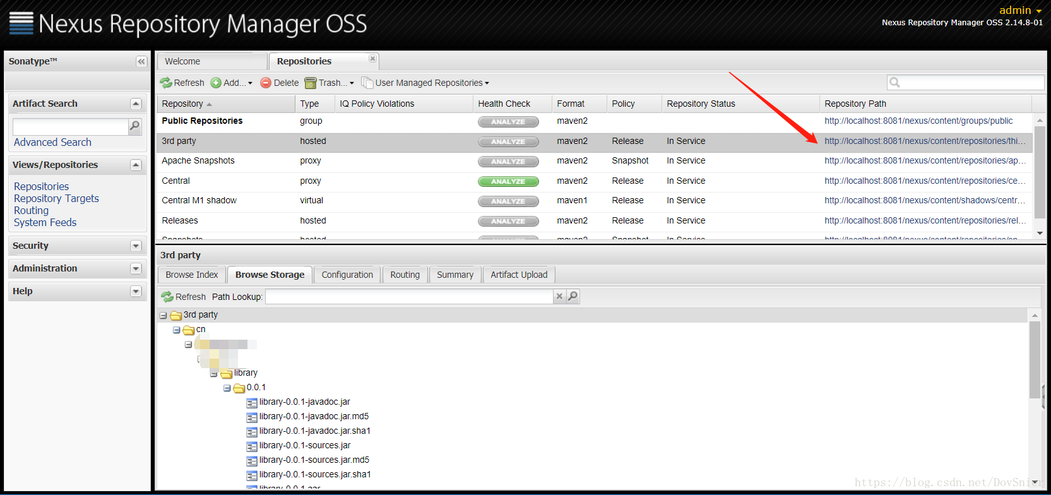Expand the Help panel
The width and height of the screenshot is (1051, 495).
[136, 291]
